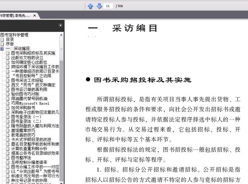Collapse the bookmarks panel with the arrow button
Viewport: 248px width, 184px height.
(x=60, y=25)
